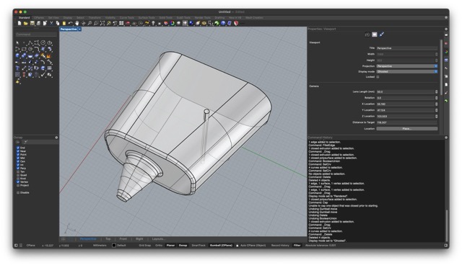Click the Default layer color swatch
The width and height of the screenshot is (462, 265).
click(x=114, y=246)
